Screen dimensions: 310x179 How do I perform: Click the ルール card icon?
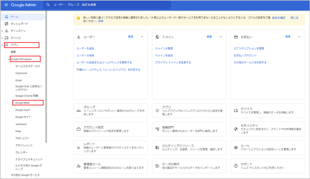pyautogui.click(x=236, y=148)
